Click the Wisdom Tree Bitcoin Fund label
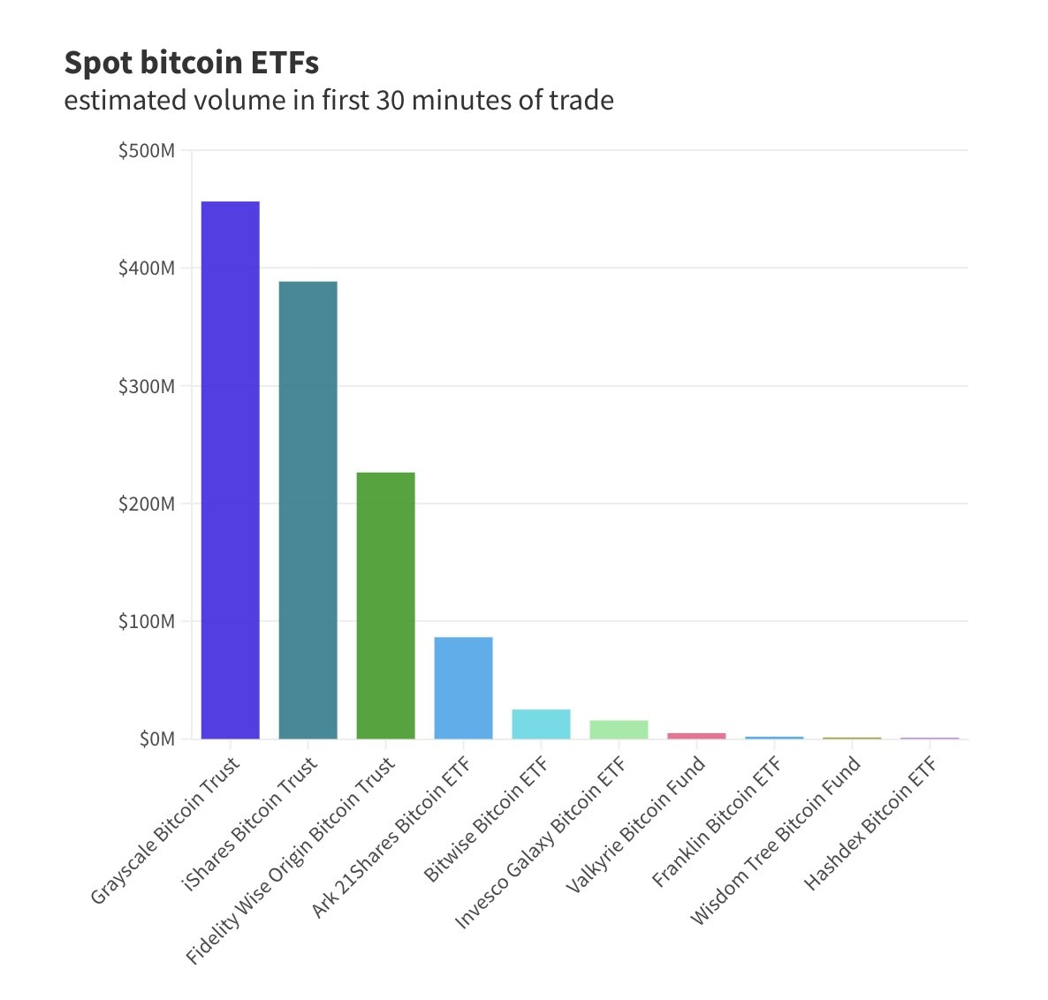Viewport: 1048px width, 1000px height. pos(776,841)
